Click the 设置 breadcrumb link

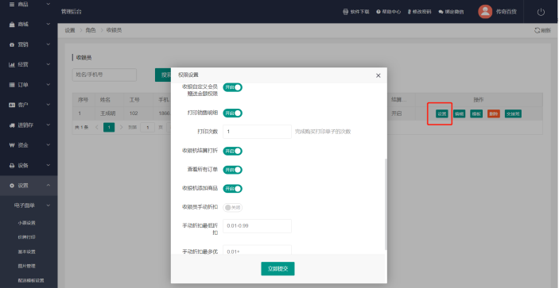tap(70, 30)
